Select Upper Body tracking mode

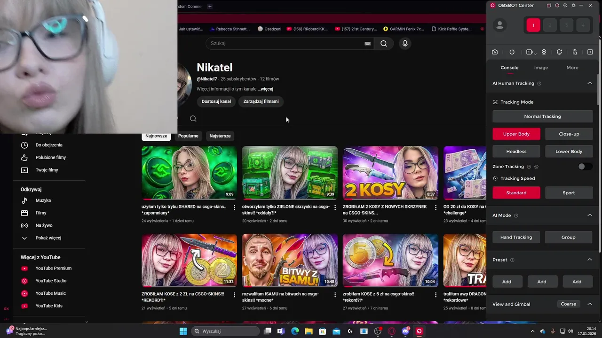point(516,134)
